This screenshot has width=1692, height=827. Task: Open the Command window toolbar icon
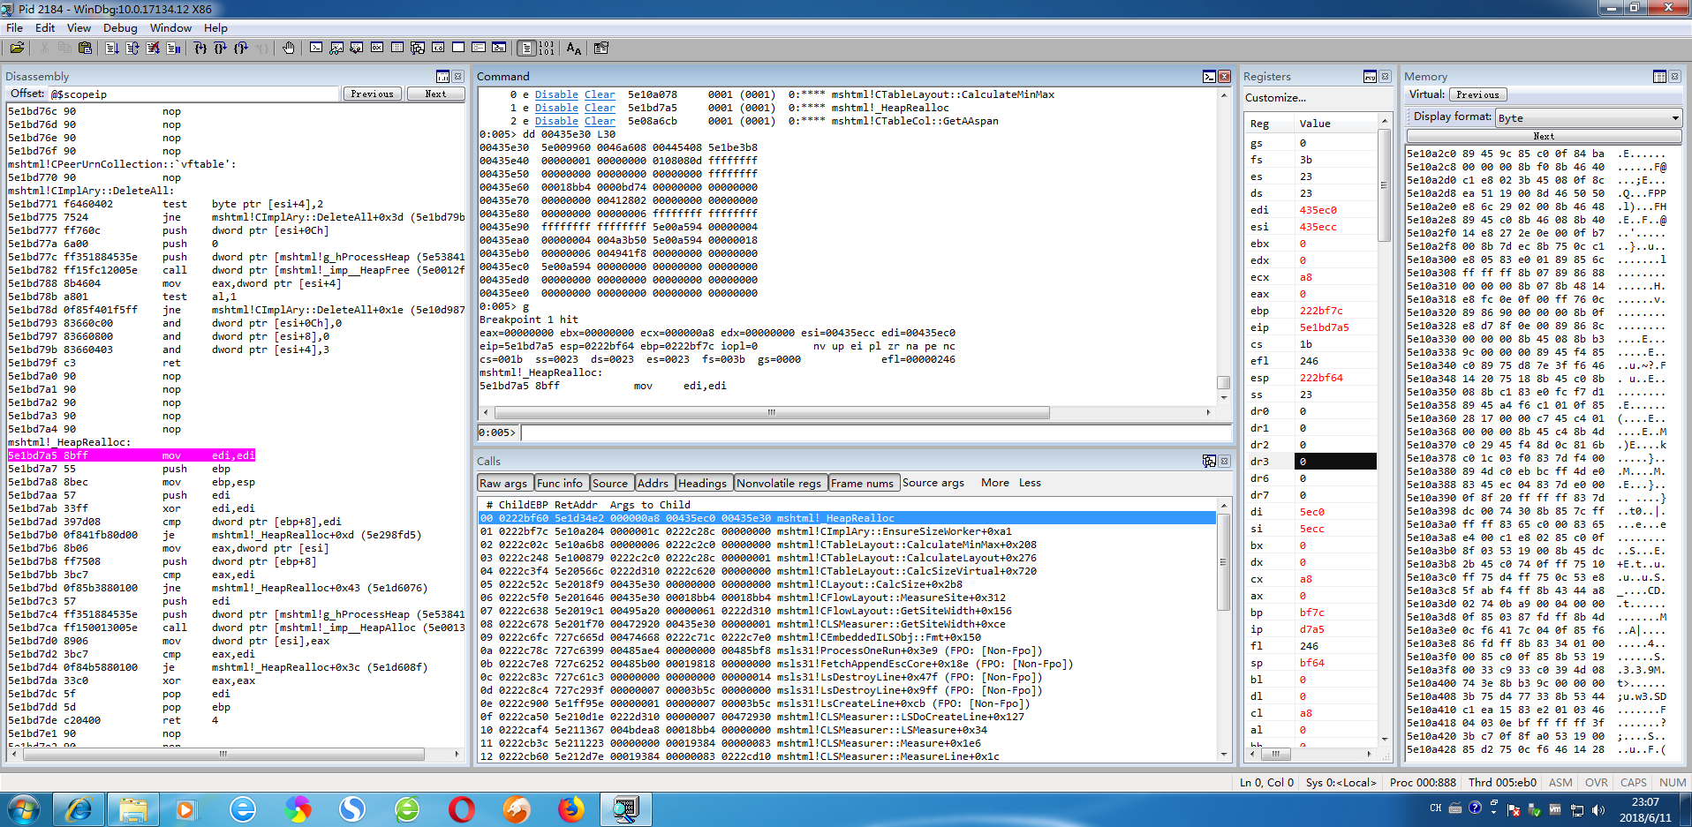click(x=316, y=48)
